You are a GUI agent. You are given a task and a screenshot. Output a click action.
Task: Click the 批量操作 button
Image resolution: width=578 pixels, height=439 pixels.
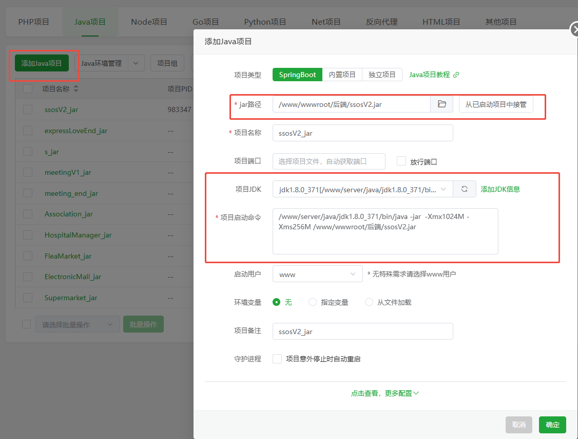pos(143,324)
